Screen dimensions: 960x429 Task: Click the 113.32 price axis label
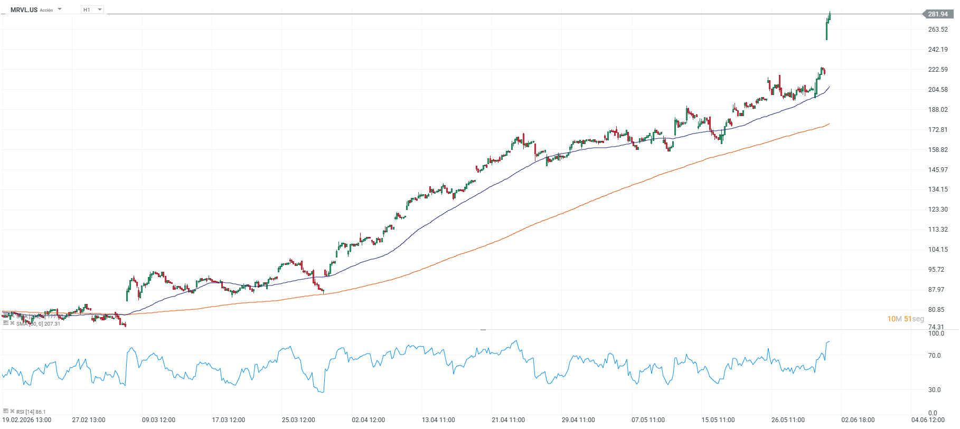coord(938,230)
